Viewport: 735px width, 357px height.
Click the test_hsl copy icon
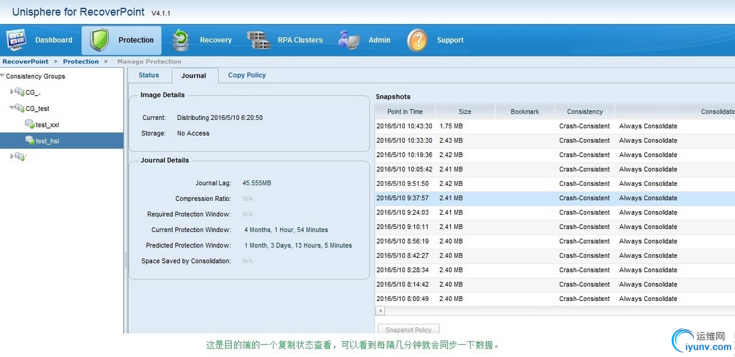30,140
